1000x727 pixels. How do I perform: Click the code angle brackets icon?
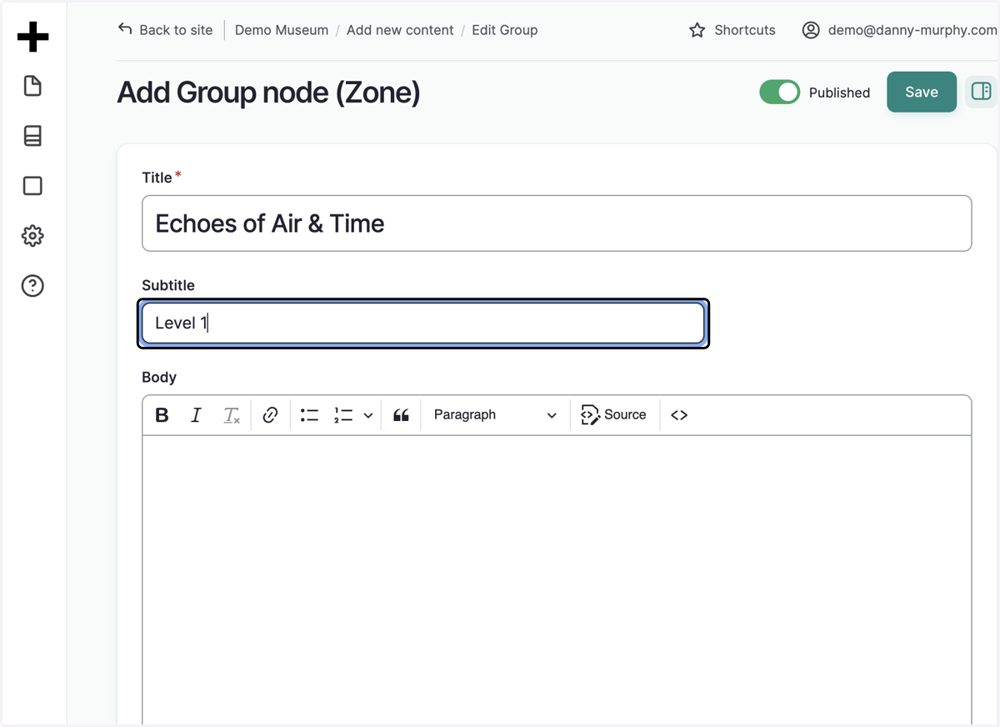coord(679,415)
